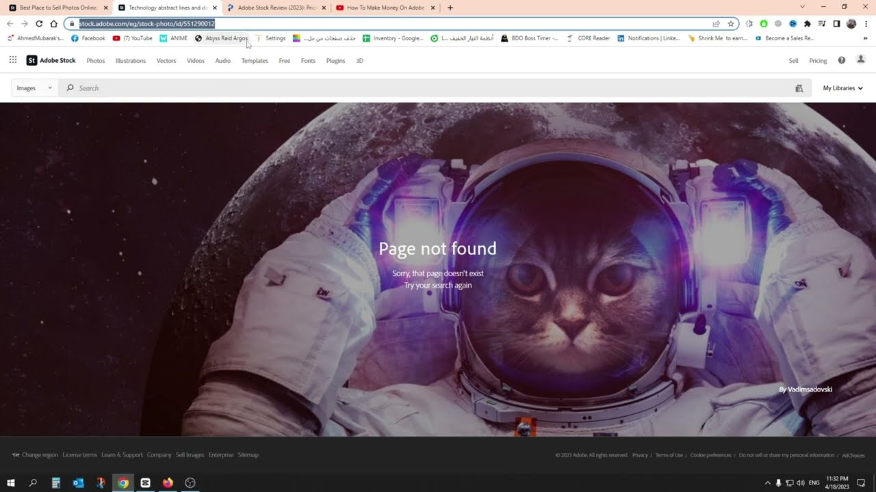The image size is (876, 492).
Task: Click the green thumbs-up extension icon
Action: pyautogui.click(x=764, y=23)
